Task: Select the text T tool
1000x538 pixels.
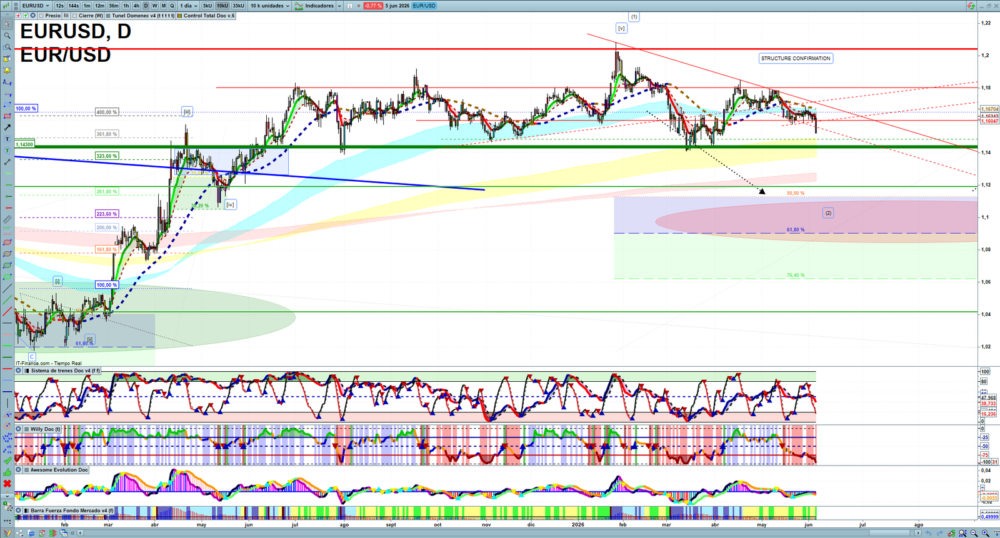Action: pos(7,139)
